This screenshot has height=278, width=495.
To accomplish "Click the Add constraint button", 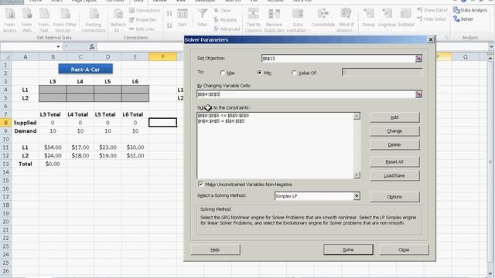I will click(x=394, y=117).
